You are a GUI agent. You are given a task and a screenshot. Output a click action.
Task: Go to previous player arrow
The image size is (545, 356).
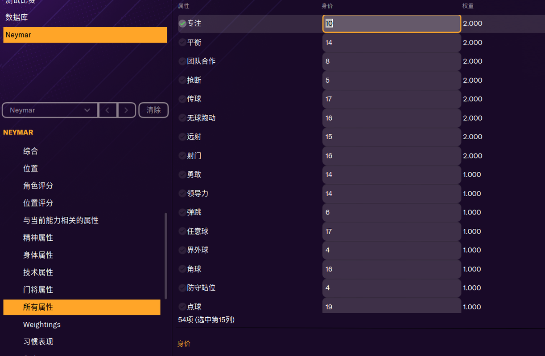(107, 110)
